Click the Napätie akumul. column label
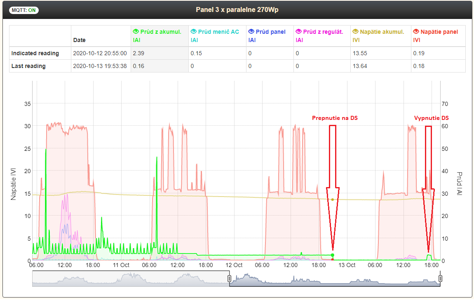This screenshot has width=474, height=300. point(382,32)
